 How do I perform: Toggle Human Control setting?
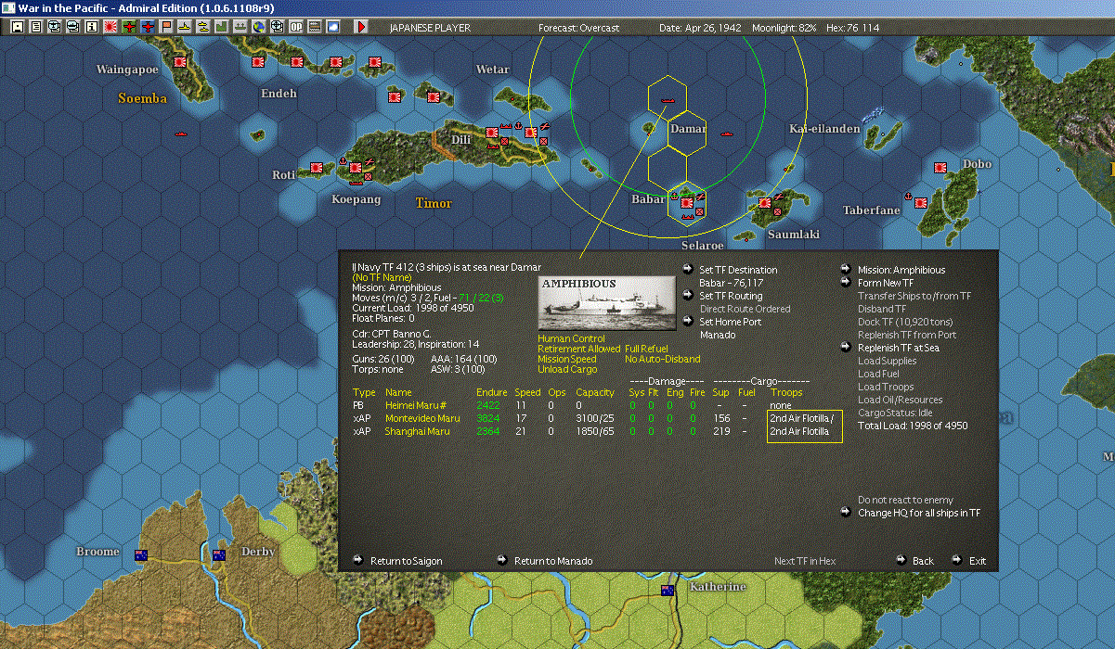point(571,338)
